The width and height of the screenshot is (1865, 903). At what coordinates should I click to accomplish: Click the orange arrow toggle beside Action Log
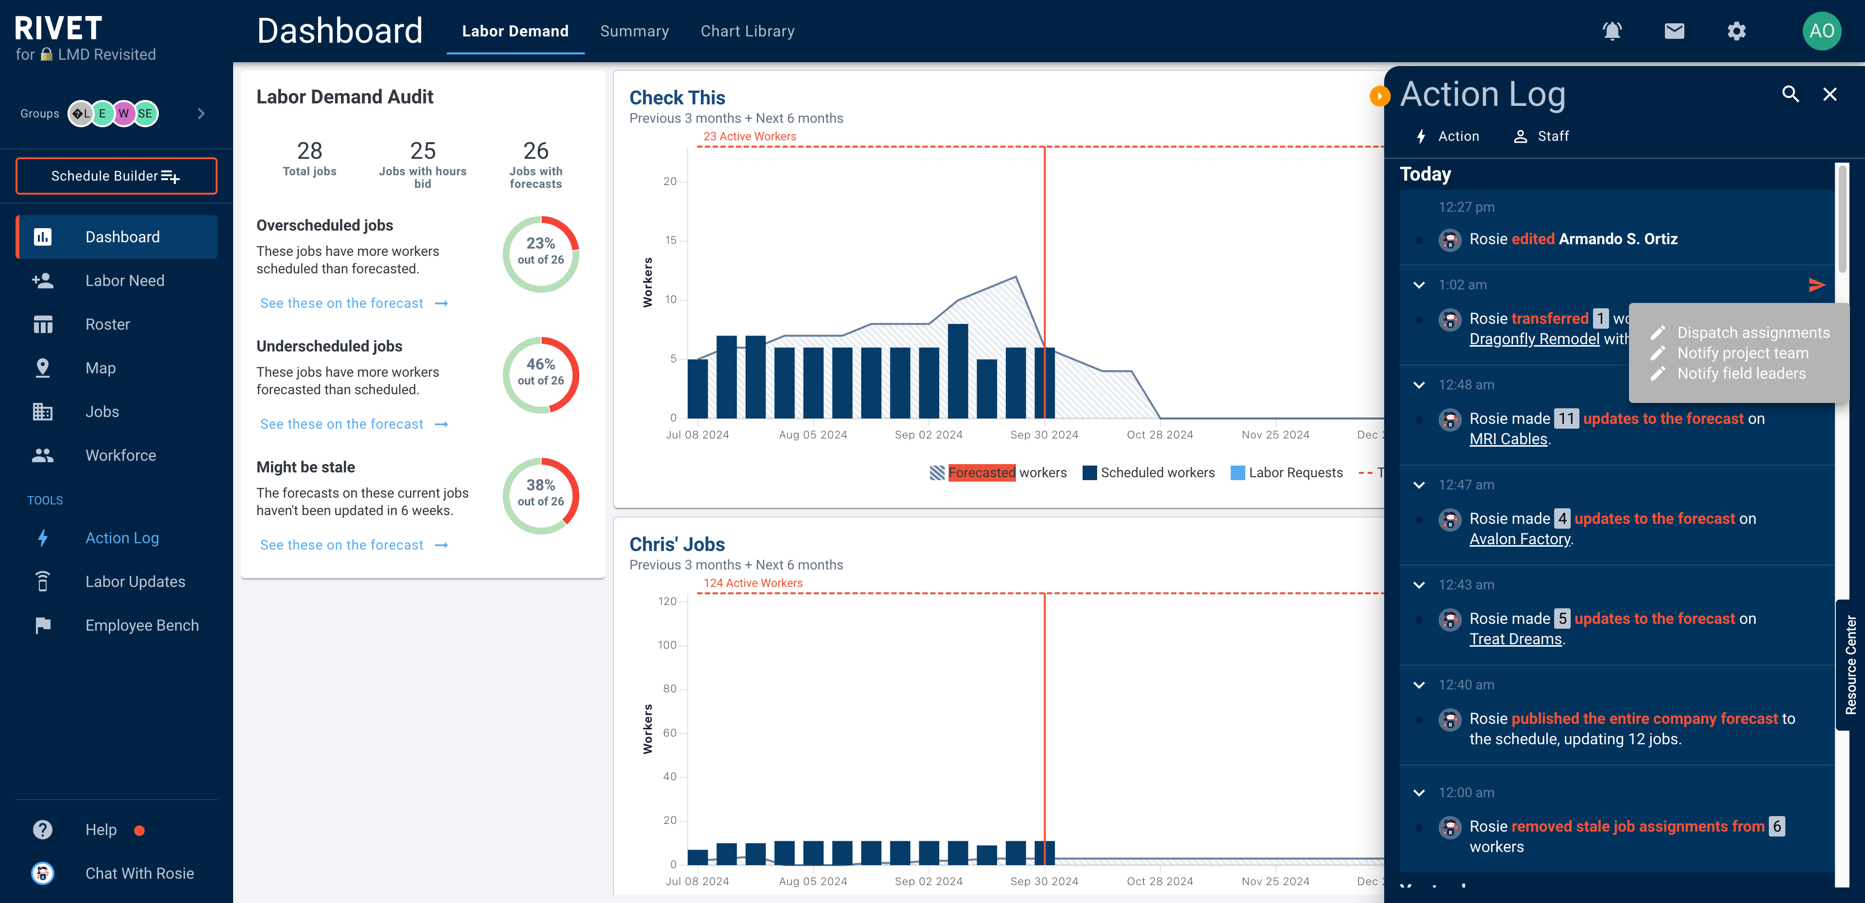[x=1380, y=96]
